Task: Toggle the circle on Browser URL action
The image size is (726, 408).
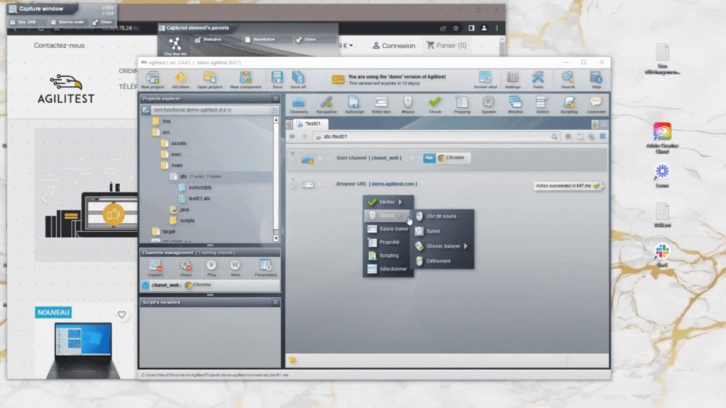Action: pos(292,186)
